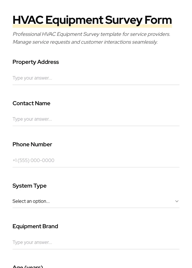Click the "Property Address" question label
The image size is (192, 268).
[x=36, y=62]
